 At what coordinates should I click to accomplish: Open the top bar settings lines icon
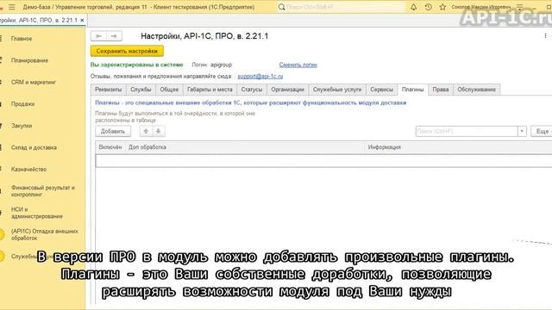click(519, 7)
